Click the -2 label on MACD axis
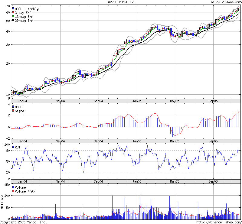Screen dimensions: 242x224 tap(8, 138)
